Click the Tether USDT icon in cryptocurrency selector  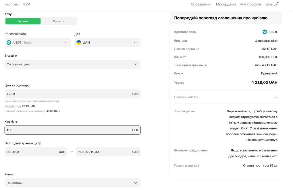pyautogui.click(x=9, y=42)
